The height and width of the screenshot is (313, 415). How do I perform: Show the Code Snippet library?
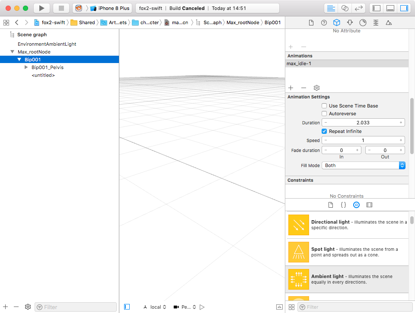coord(344,205)
